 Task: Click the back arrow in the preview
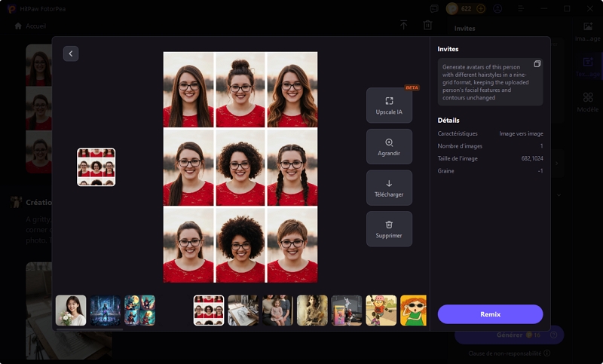71,54
